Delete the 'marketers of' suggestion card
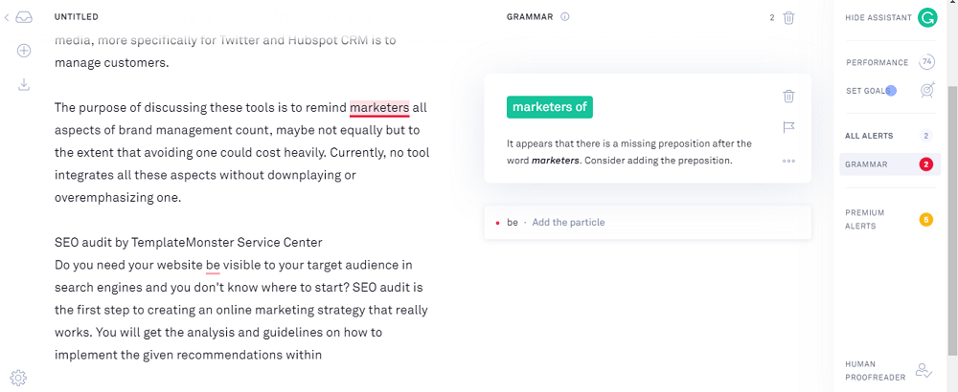Viewport: 958px width, 392px height. click(x=788, y=96)
